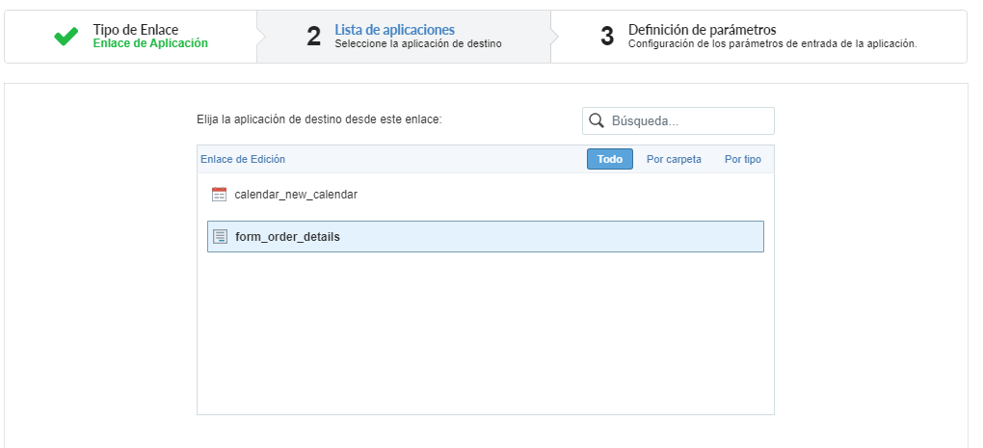Click the Elija la aplicación de destino text
Screen dimensions: 983x448
319,119
